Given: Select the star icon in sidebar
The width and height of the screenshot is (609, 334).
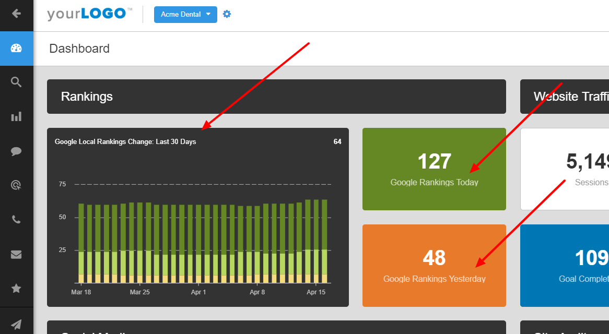Looking at the screenshot, I should pos(16,288).
